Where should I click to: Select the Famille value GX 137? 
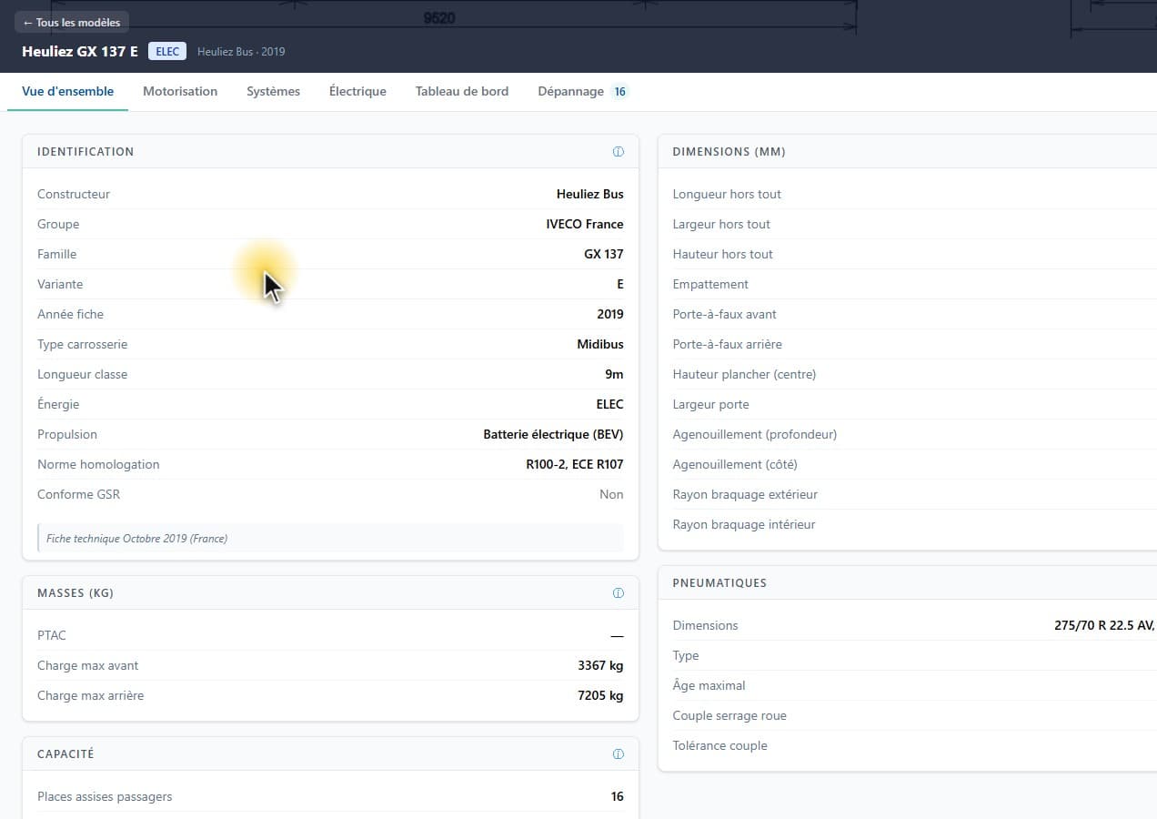tap(604, 254)
